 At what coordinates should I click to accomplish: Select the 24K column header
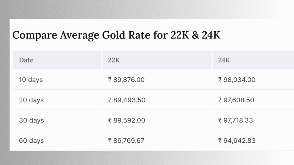pos(224,60)
